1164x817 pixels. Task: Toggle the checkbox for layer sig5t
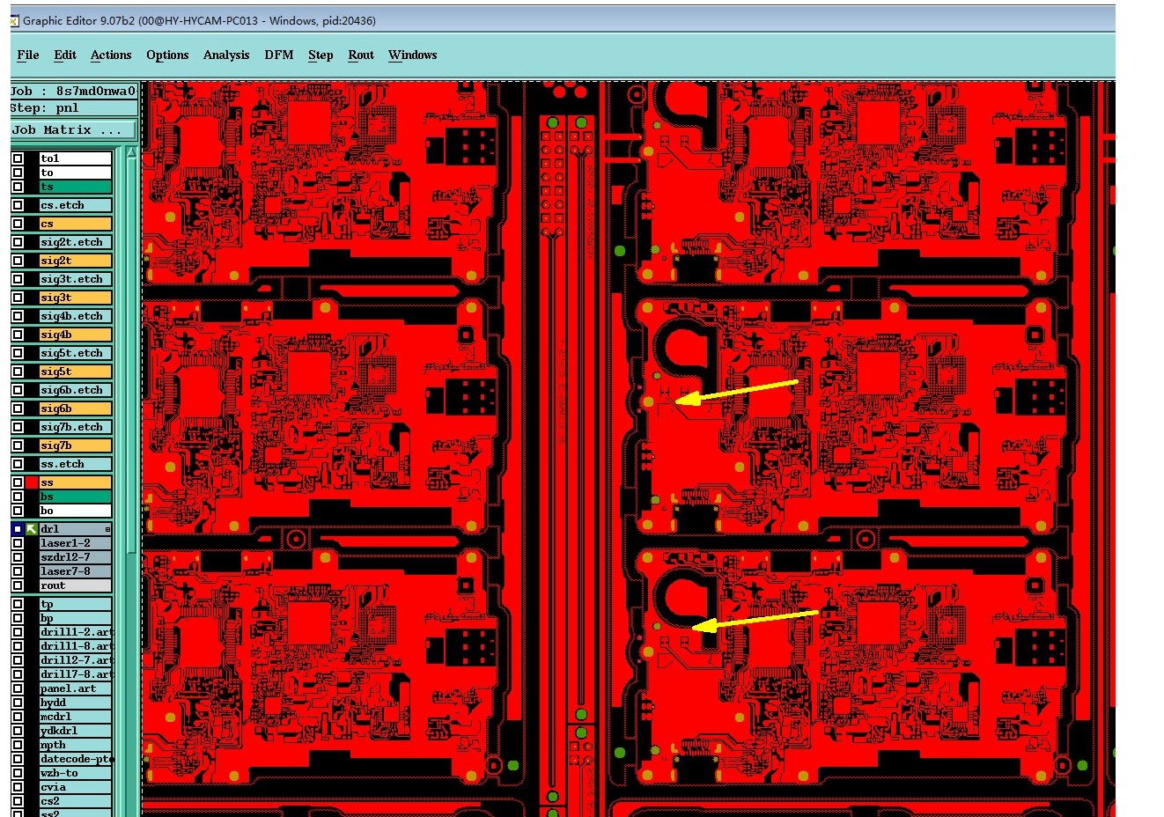click(18, 372)
